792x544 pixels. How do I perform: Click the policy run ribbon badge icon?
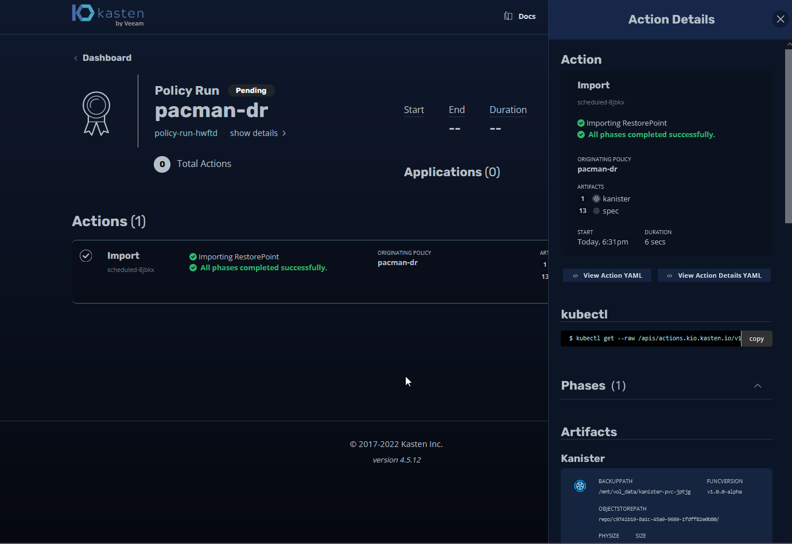point(96,113)
